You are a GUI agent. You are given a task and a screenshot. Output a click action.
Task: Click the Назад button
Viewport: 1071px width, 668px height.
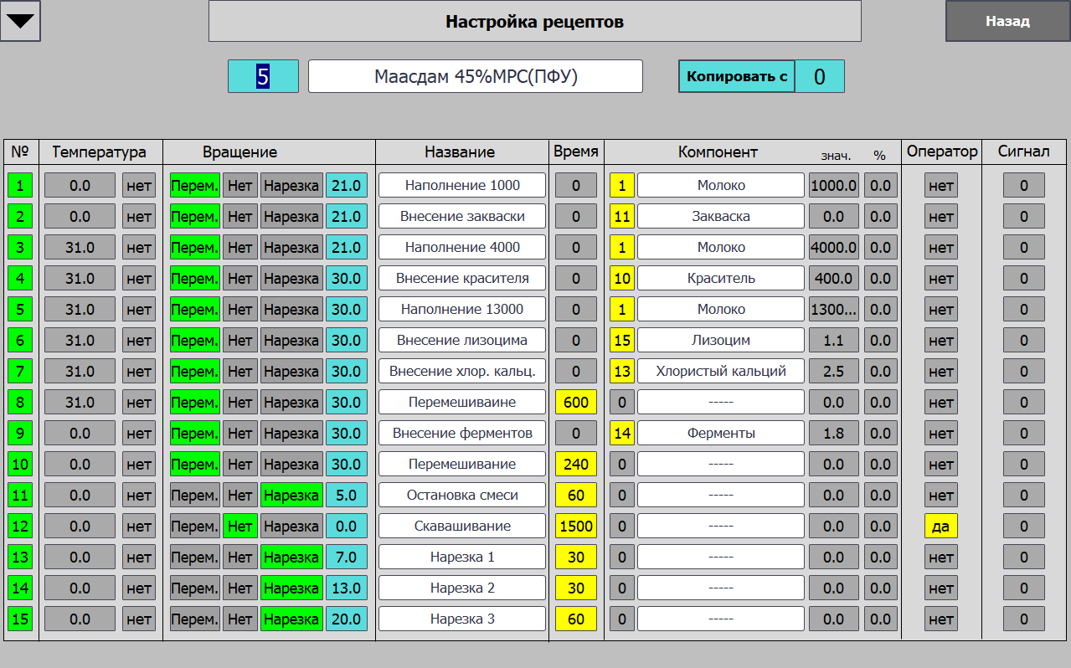(x=1007, y=21)
